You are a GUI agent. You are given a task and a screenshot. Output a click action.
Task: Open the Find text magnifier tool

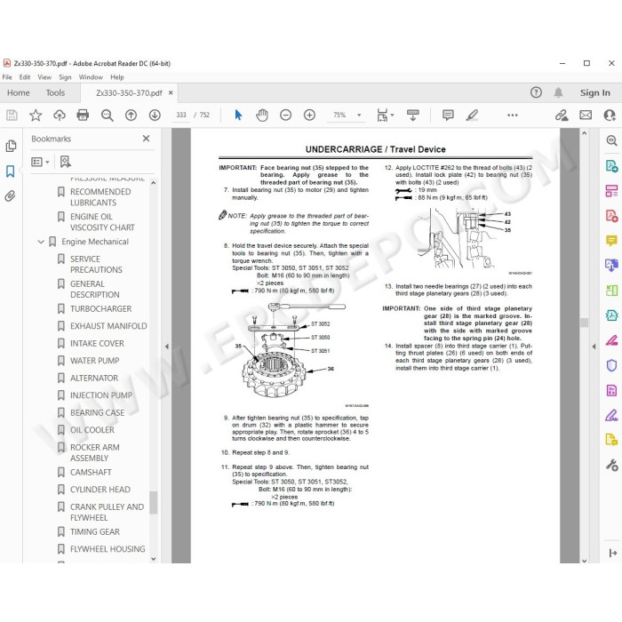(x=108, y=115)
